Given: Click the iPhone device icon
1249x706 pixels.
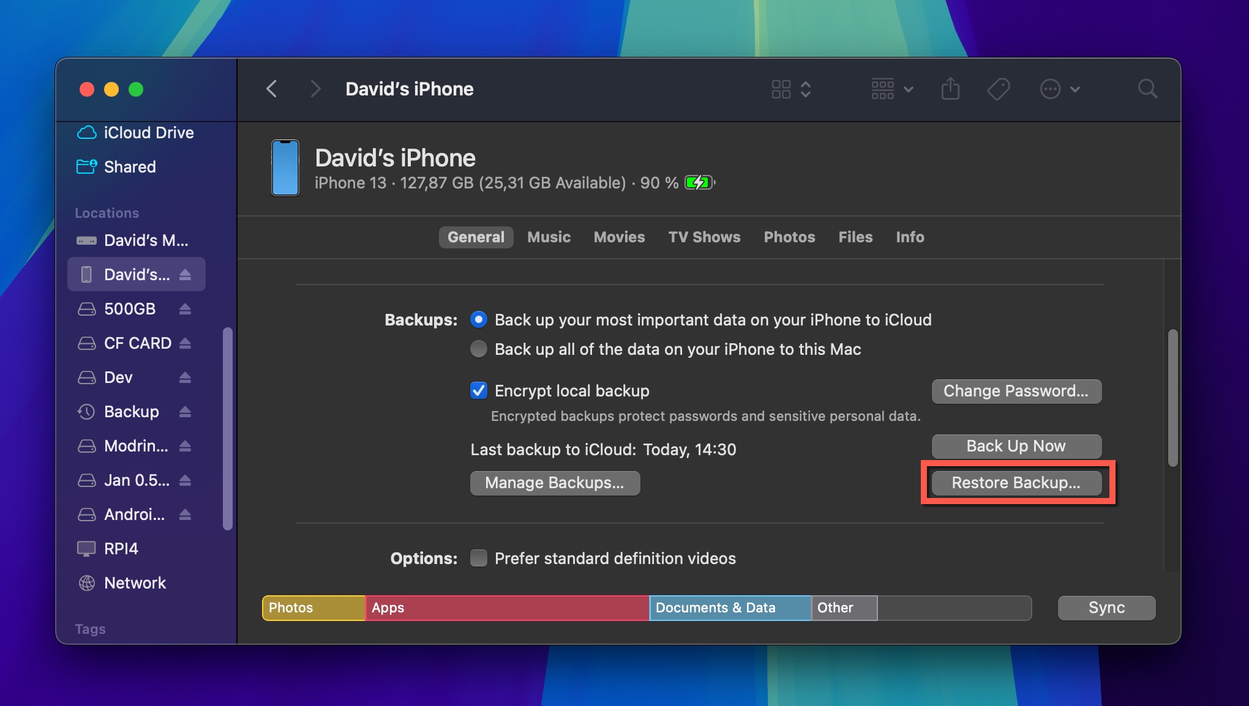Looking at the screenshot, I should (285, 168).
